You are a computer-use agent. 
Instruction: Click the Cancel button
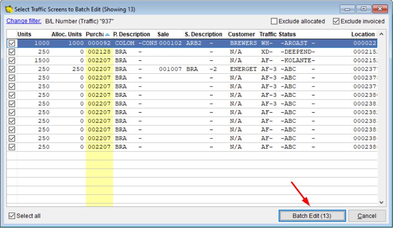coord(367,216)
